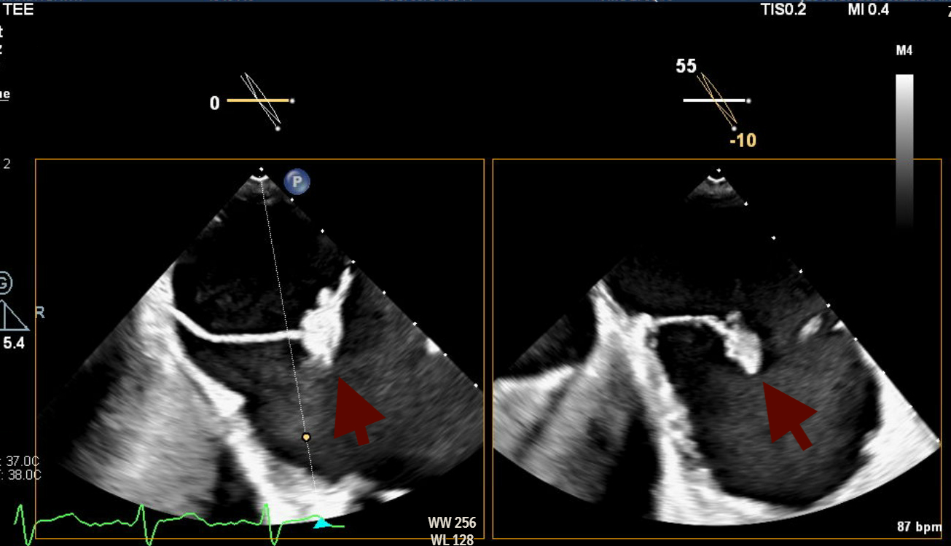The image size is (951, 546).
Task: Click the triangle R icon above 5.4
Action: [x=14, y=316]
